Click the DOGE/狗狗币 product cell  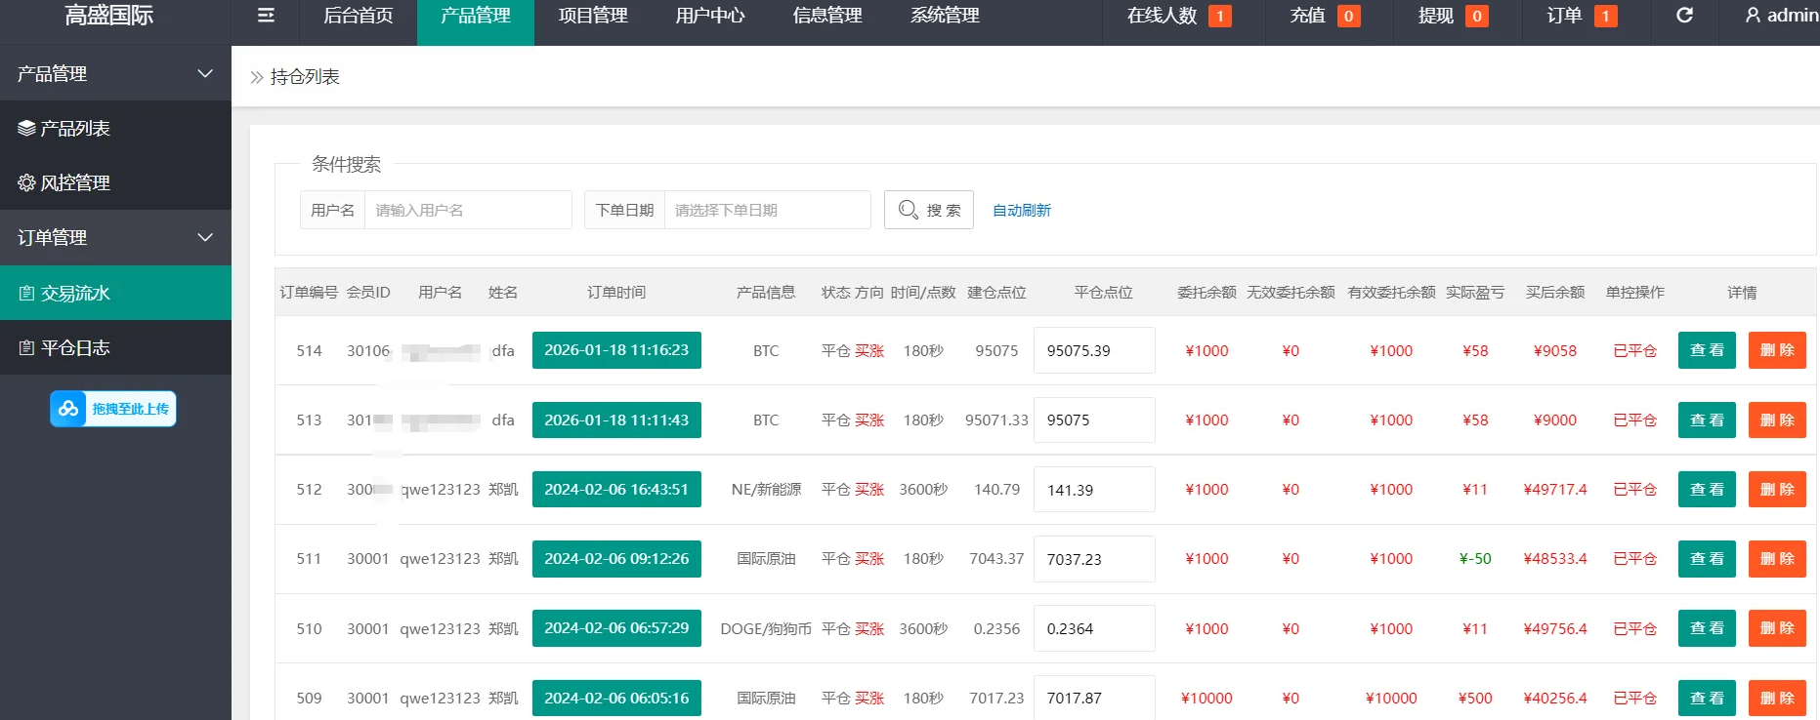(766, 628)
